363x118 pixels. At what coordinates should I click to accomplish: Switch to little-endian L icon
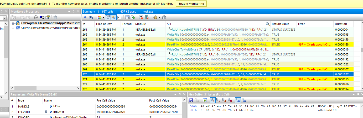tap(238, 100)
